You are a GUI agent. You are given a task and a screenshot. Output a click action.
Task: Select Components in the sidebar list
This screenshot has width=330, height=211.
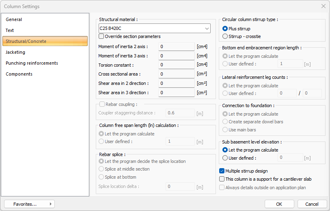coord(19,74)
